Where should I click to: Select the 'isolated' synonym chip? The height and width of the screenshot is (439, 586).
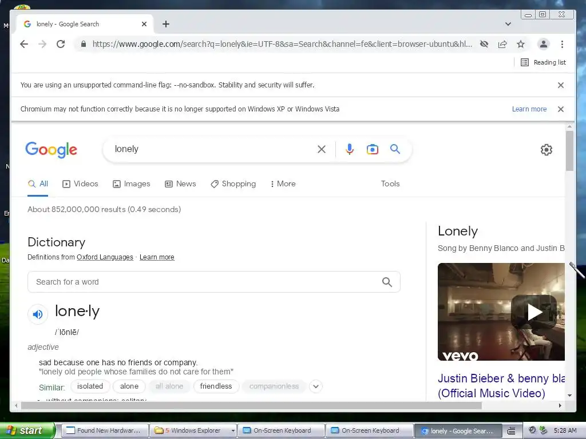point(90,386)
